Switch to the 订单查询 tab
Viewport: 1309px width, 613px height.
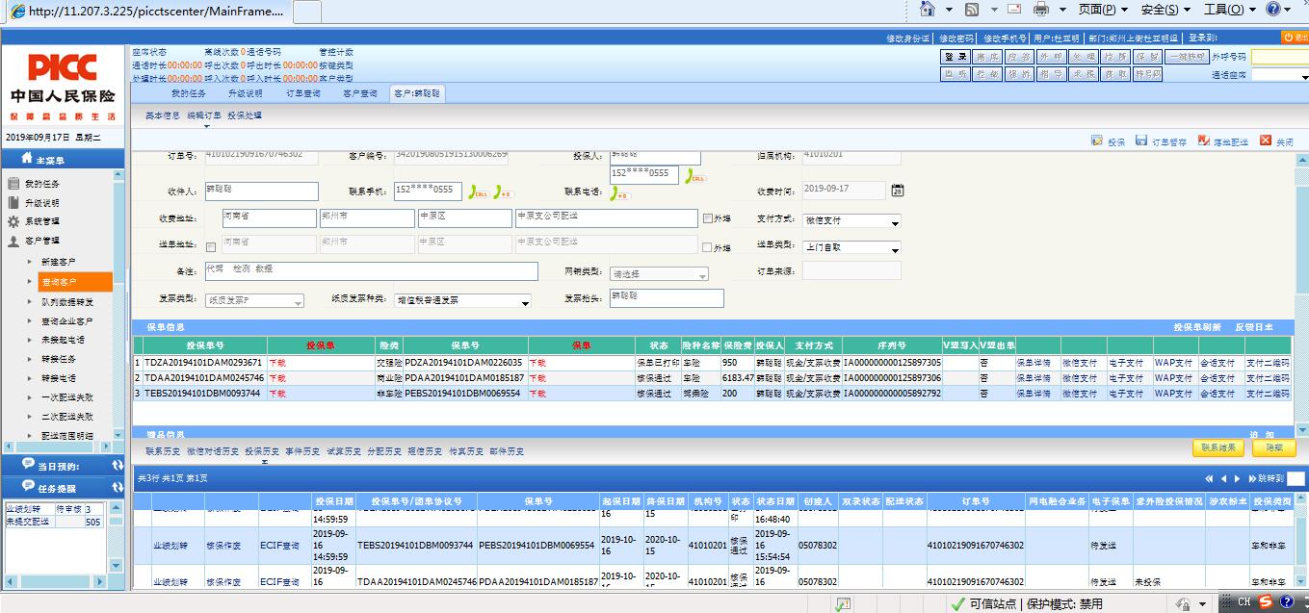302,93
